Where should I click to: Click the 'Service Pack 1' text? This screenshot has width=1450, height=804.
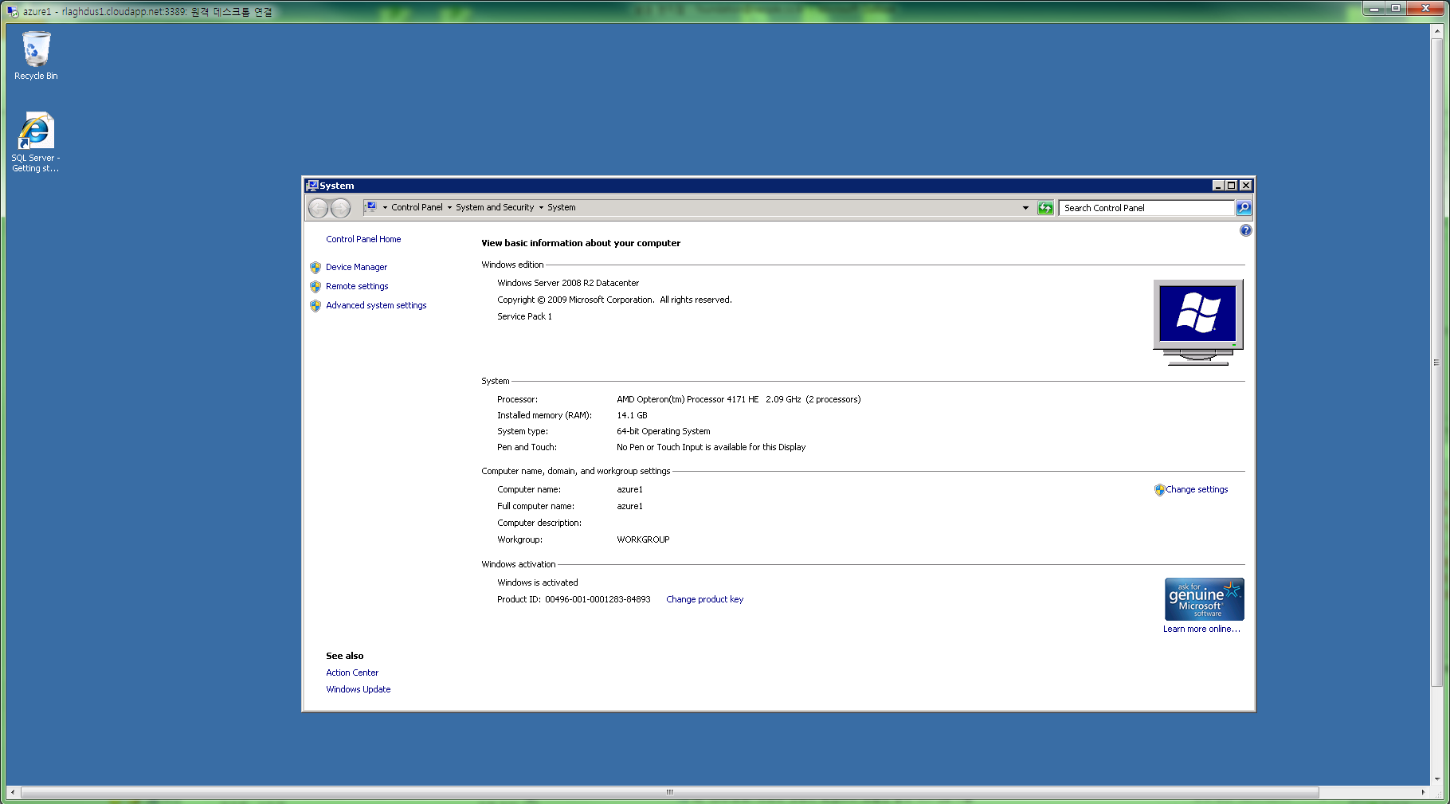click(x=524, y=316)
